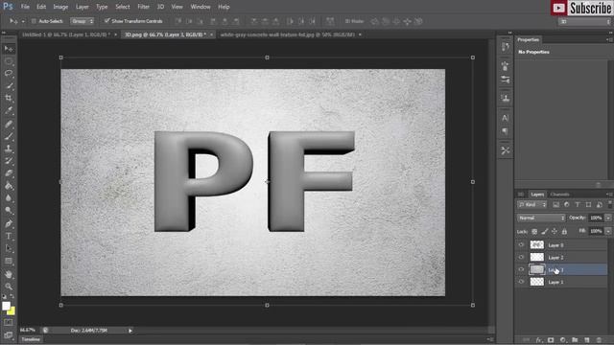Hide Layer 0 with eye icon

[521, 245]
